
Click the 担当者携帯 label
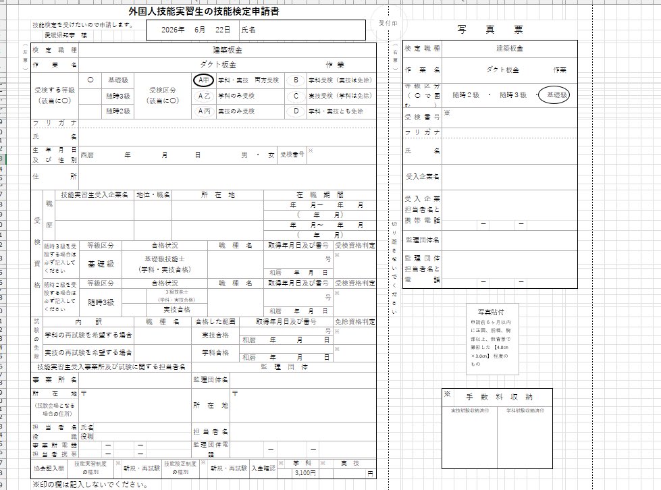click(x=55, y=455)
